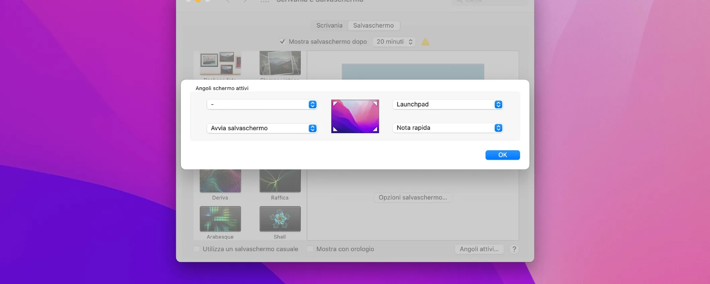
Task: Toggle the Mostra salvaschermo dopo checkbox
Action: 282,42
